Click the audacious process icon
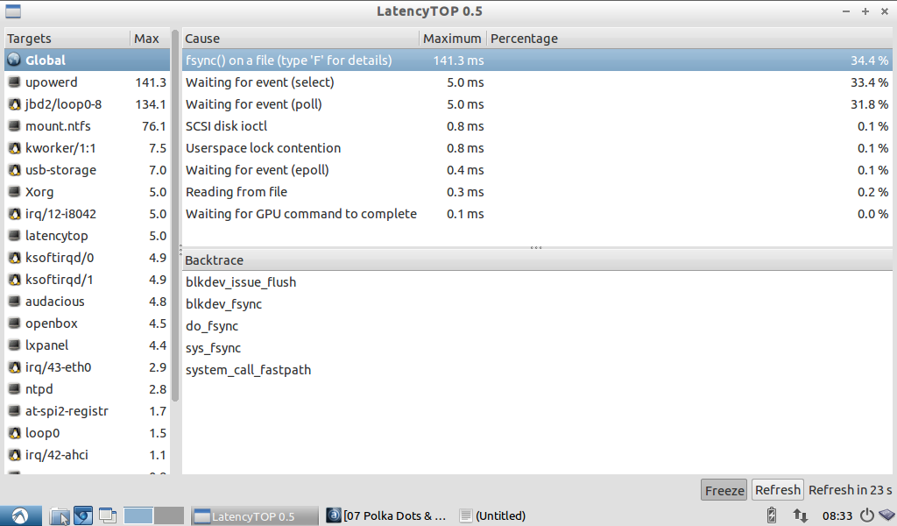This screenshot has height=526, width=897. coord(14,301)
